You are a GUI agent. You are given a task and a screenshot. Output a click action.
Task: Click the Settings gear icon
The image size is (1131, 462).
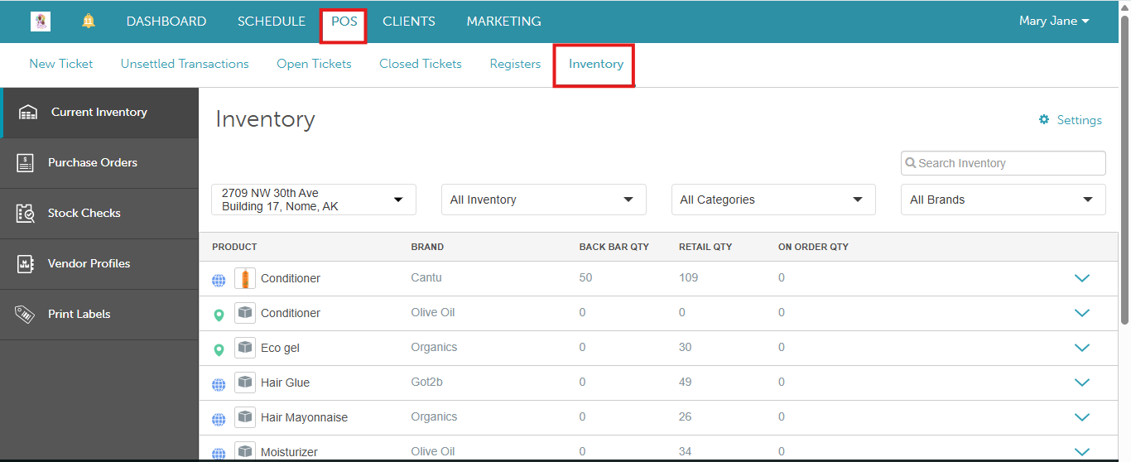[x=1044, y=120]
